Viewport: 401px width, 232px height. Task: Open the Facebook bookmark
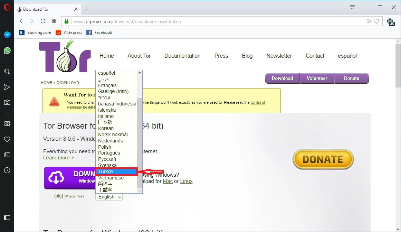[x=99, y=33]
